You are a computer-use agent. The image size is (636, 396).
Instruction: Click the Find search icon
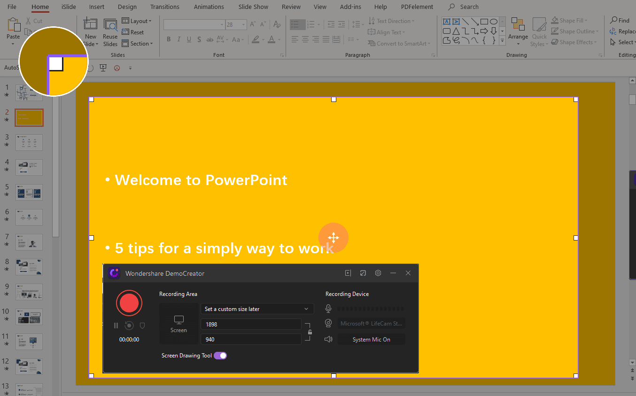[613, 20]
